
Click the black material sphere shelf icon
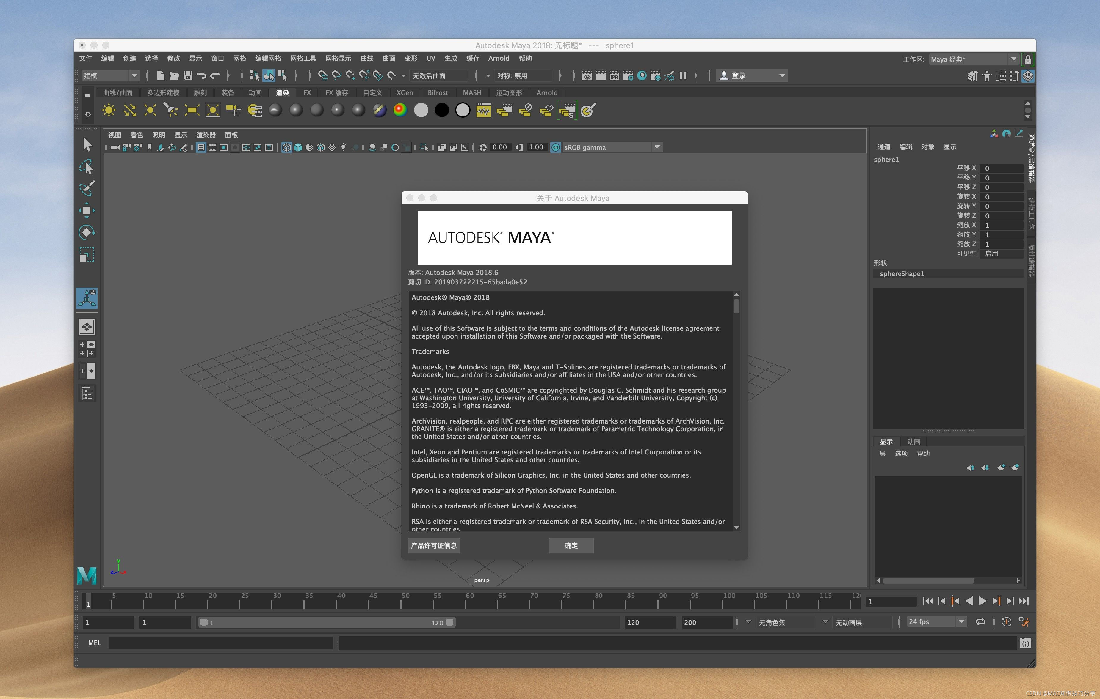[x=442, y=111]
